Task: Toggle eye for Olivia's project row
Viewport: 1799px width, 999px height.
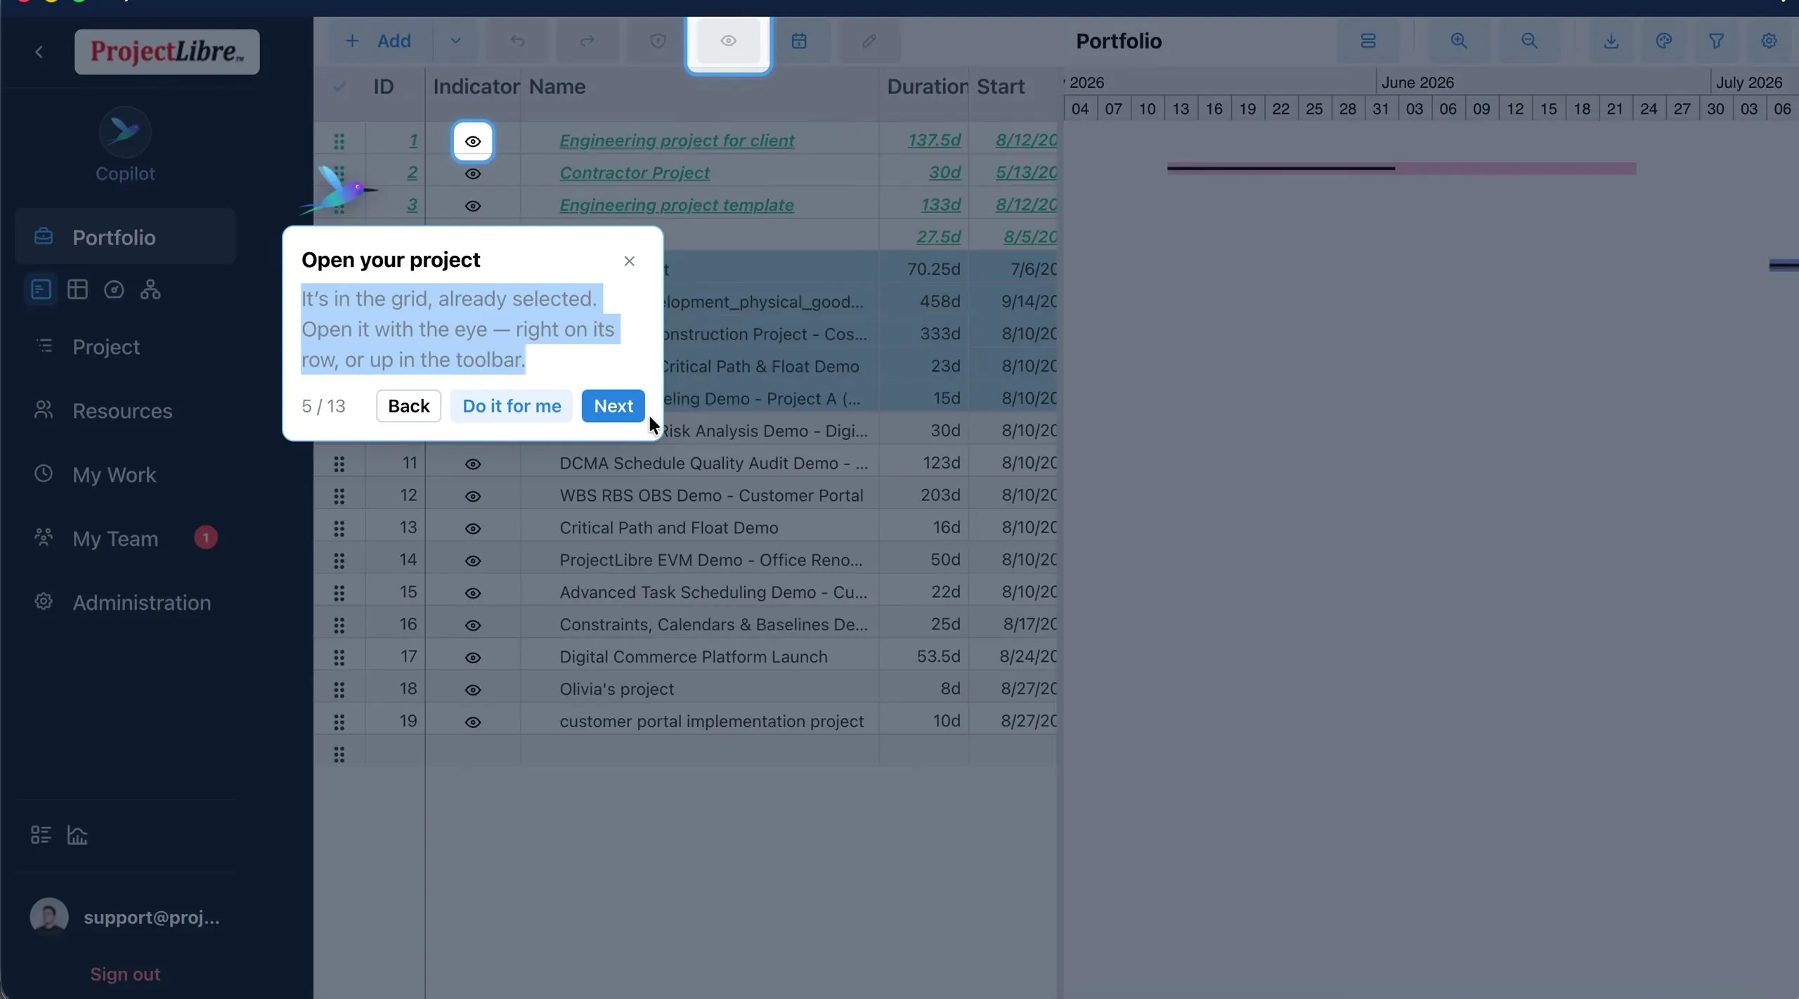Action: pos(473,690)
